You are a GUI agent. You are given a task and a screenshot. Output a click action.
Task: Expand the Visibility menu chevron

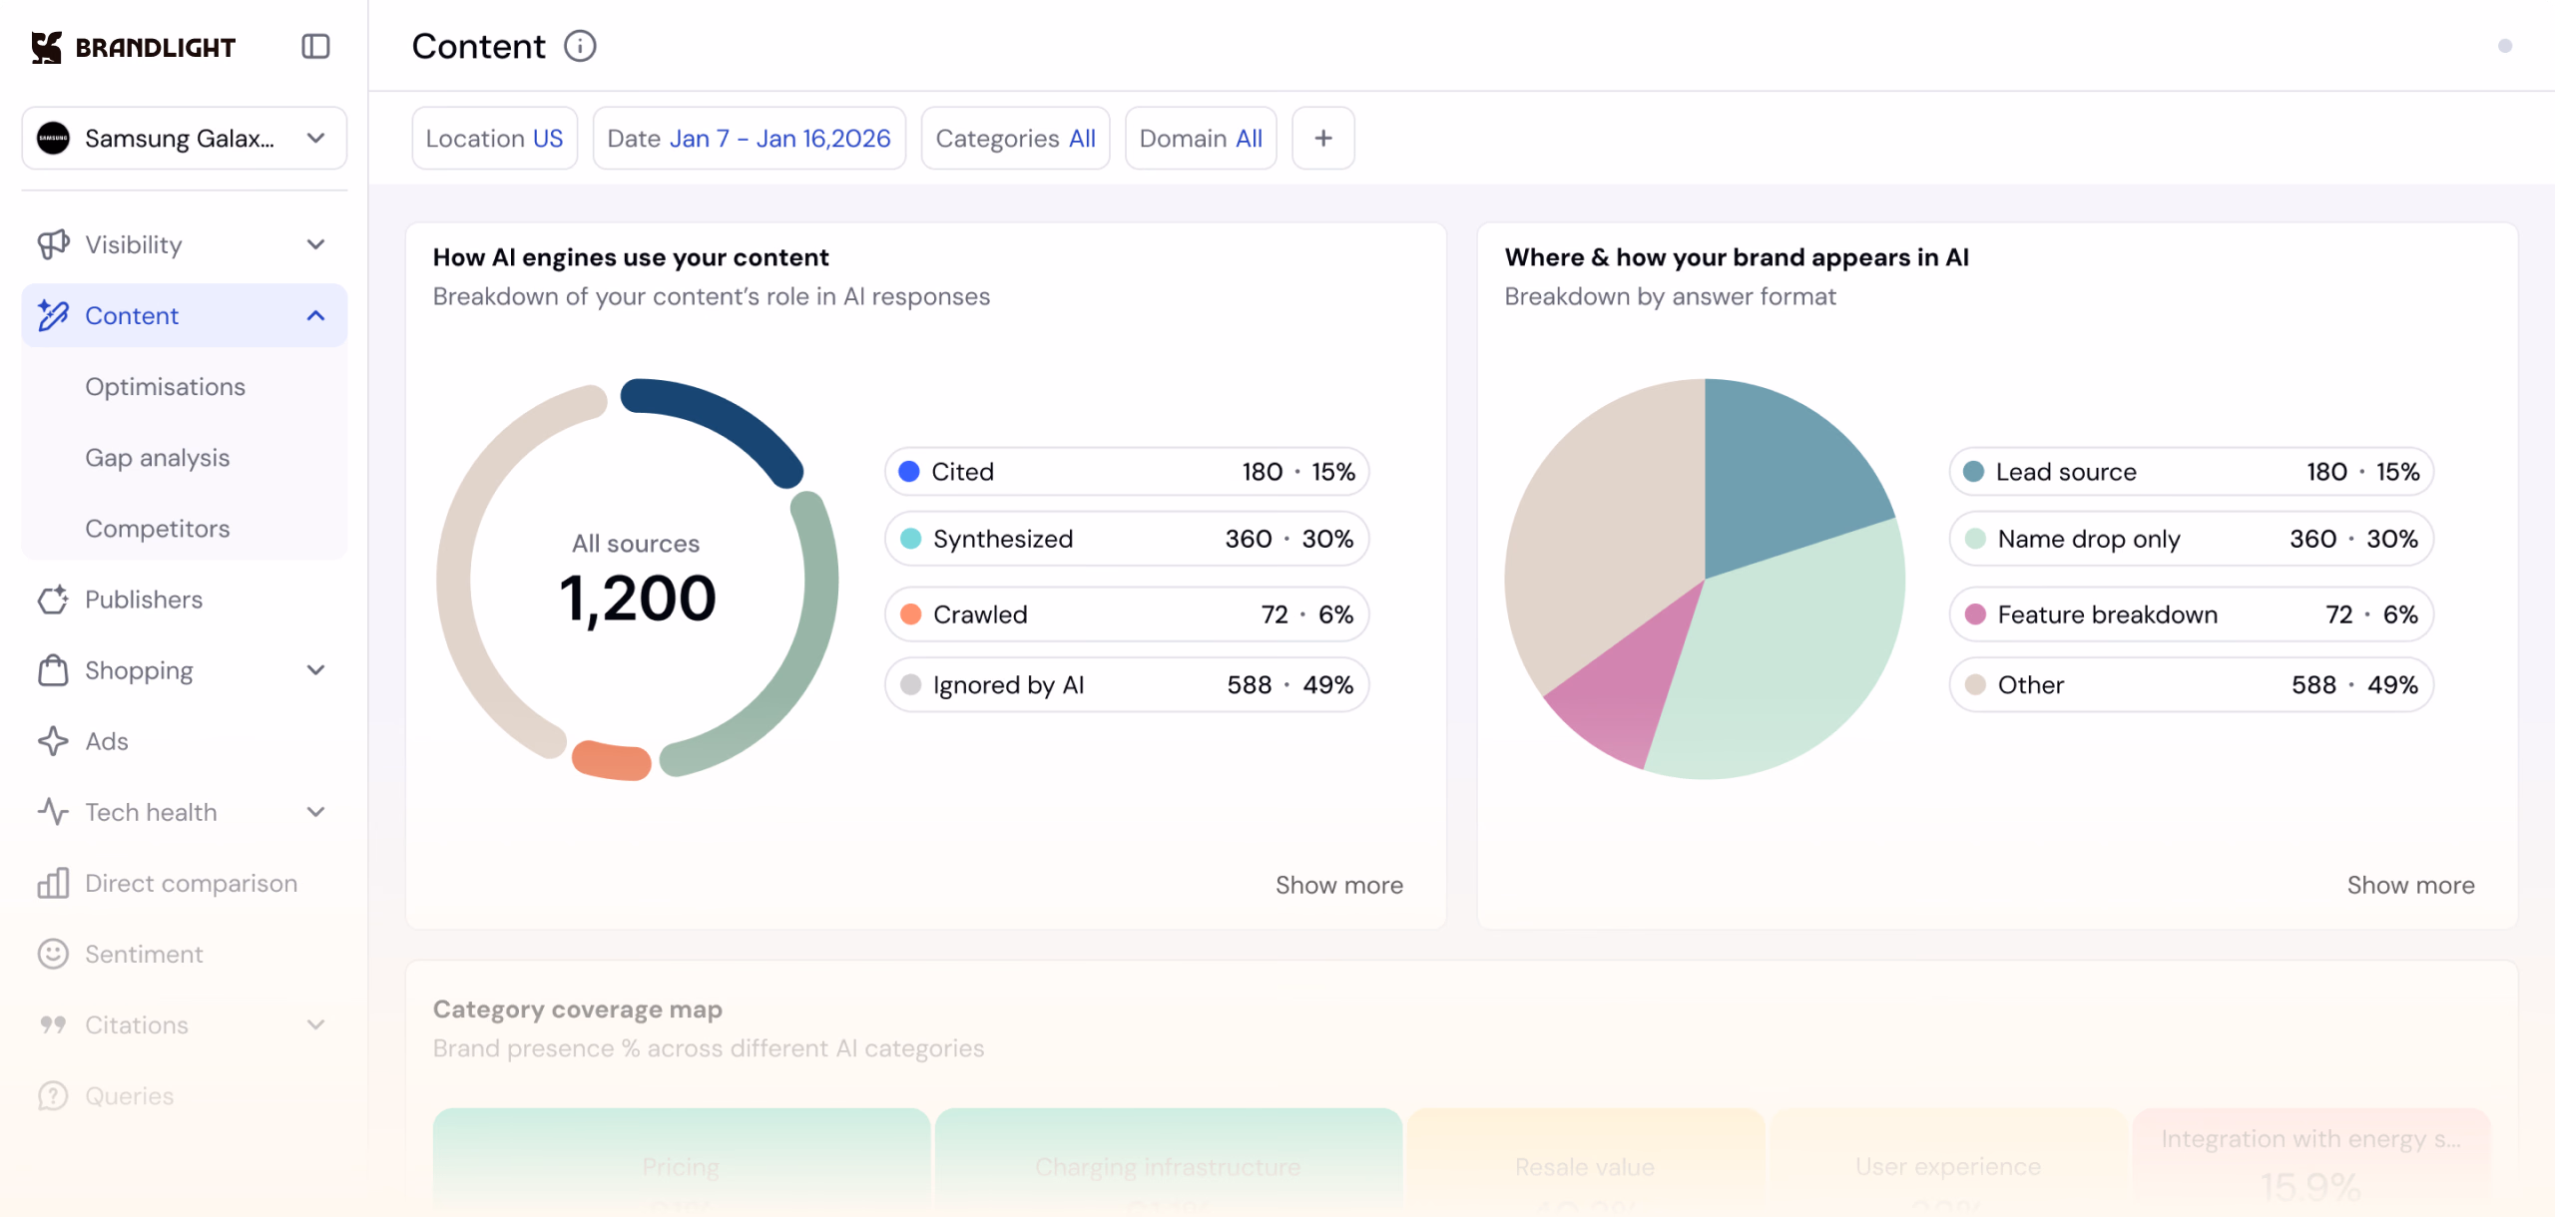click(316, 244)
